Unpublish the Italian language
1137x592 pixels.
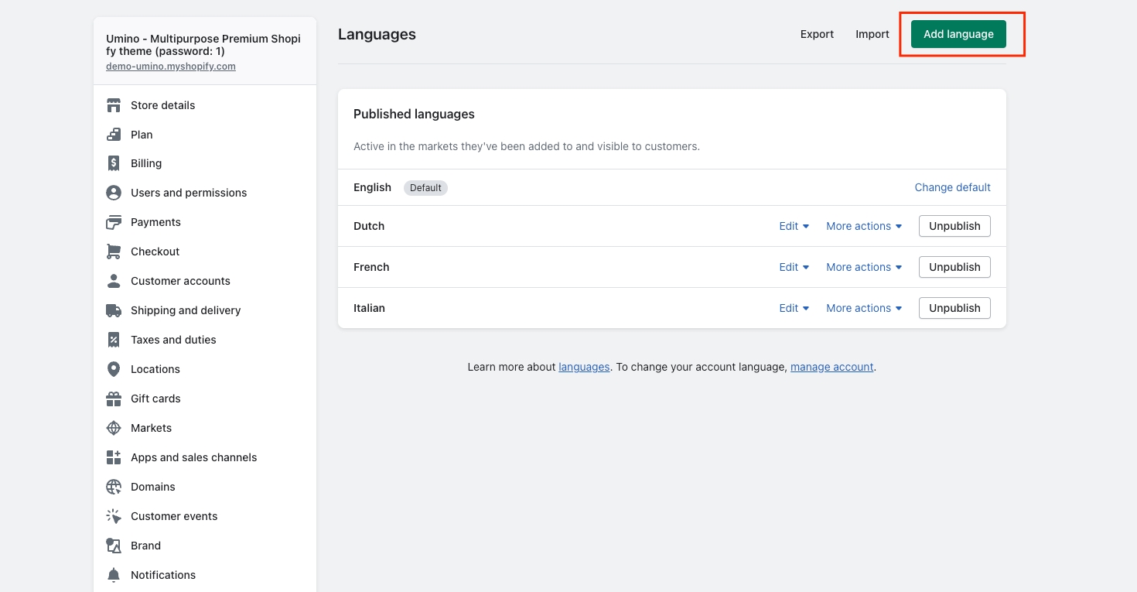(954, 308)
